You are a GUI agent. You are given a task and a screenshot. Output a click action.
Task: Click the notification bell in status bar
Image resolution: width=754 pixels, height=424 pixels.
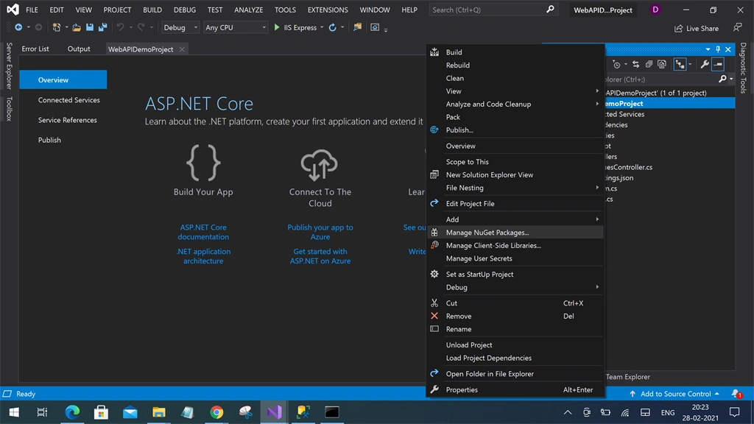(x=736, y=394)
